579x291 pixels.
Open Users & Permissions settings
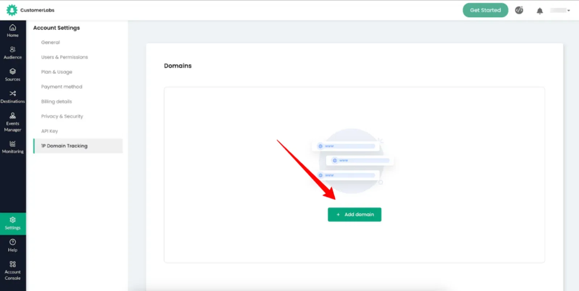tap(65, 57)
